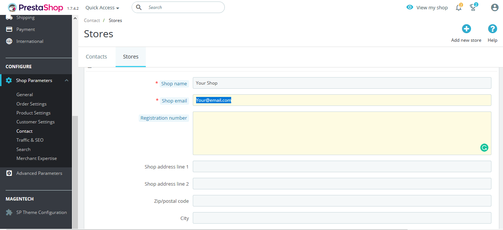Click the Grammarly icon in Registration number
503x230 pixels.
[484, 148]
